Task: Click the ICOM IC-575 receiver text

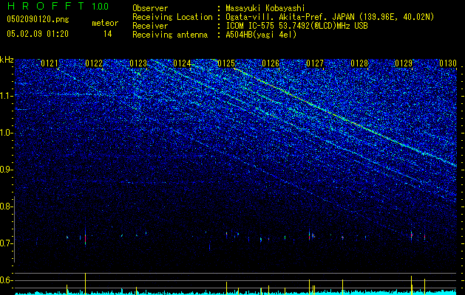Action: [296, 26]
